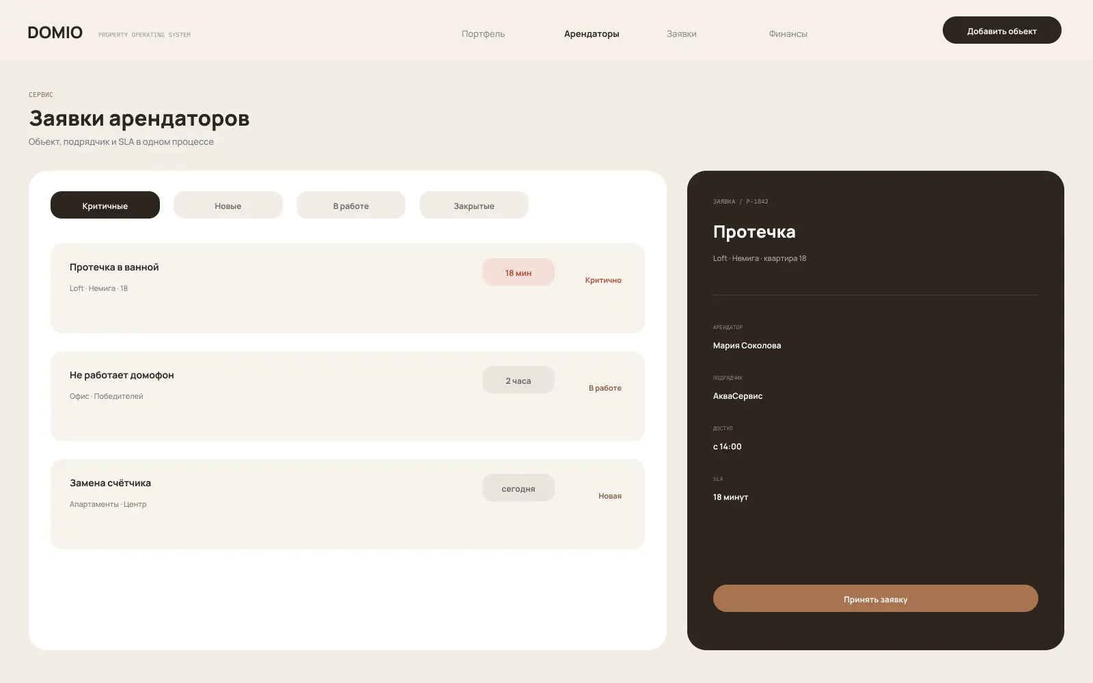
Task: Click the 2 часа time badge
Action: coord(518,380)
